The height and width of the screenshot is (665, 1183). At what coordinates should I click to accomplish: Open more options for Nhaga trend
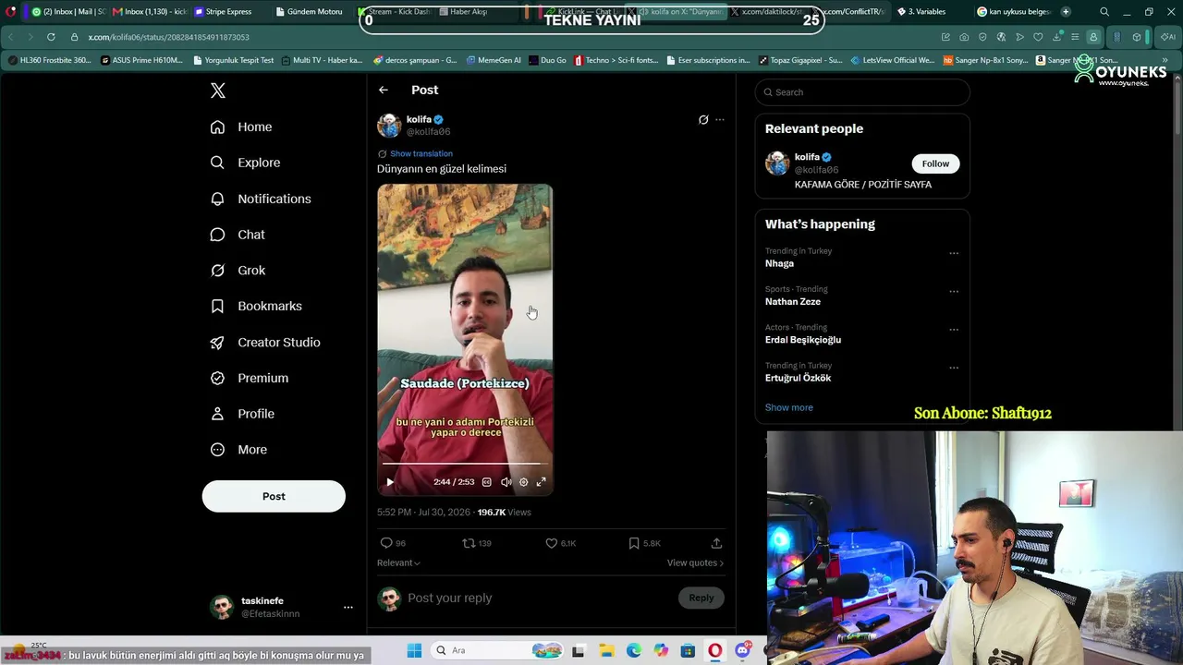pyautogui.click(x=954, y=253)
